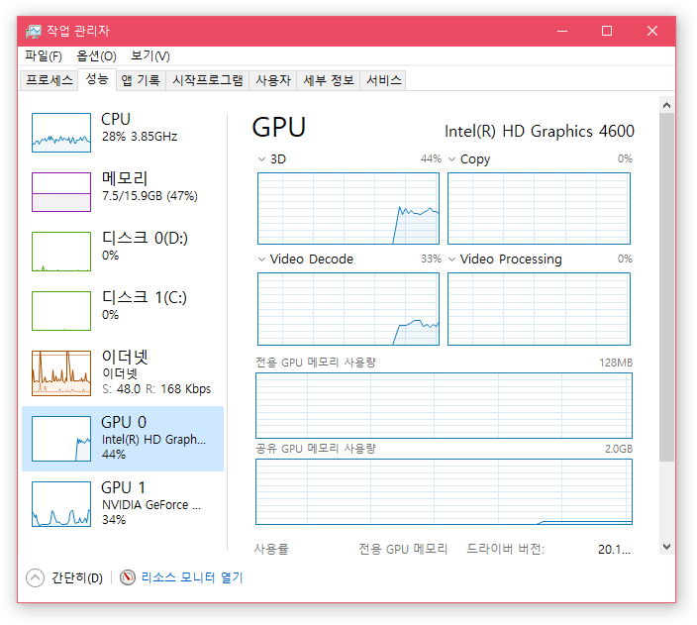Change the Video Decode engine dropdown
697x625 pixels.
pos(262,260)
